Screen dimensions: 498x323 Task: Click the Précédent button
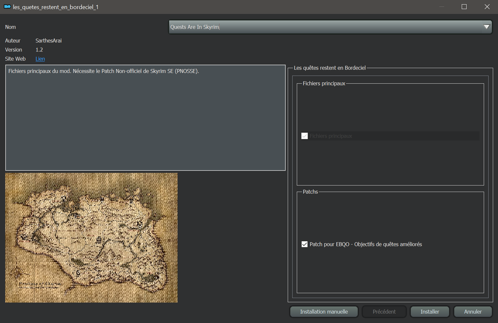(384, 312)
